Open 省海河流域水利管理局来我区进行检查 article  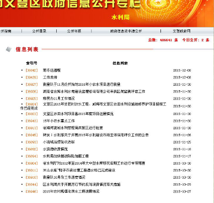click(73, 128)
